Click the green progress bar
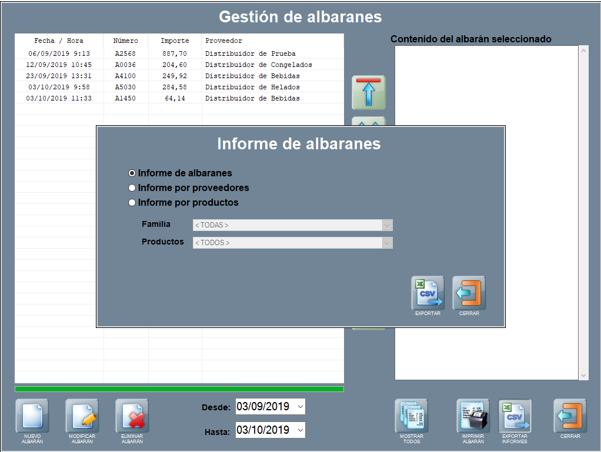This screenshot has height=452, width=601. [179, 389]
